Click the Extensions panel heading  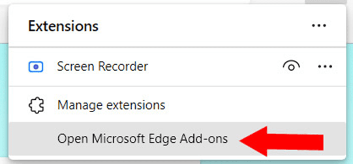coord(63,26)
